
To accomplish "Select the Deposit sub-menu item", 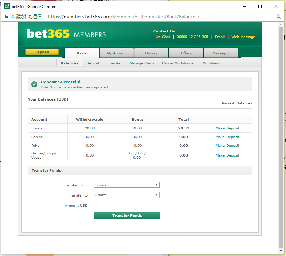I will point(93,63).
